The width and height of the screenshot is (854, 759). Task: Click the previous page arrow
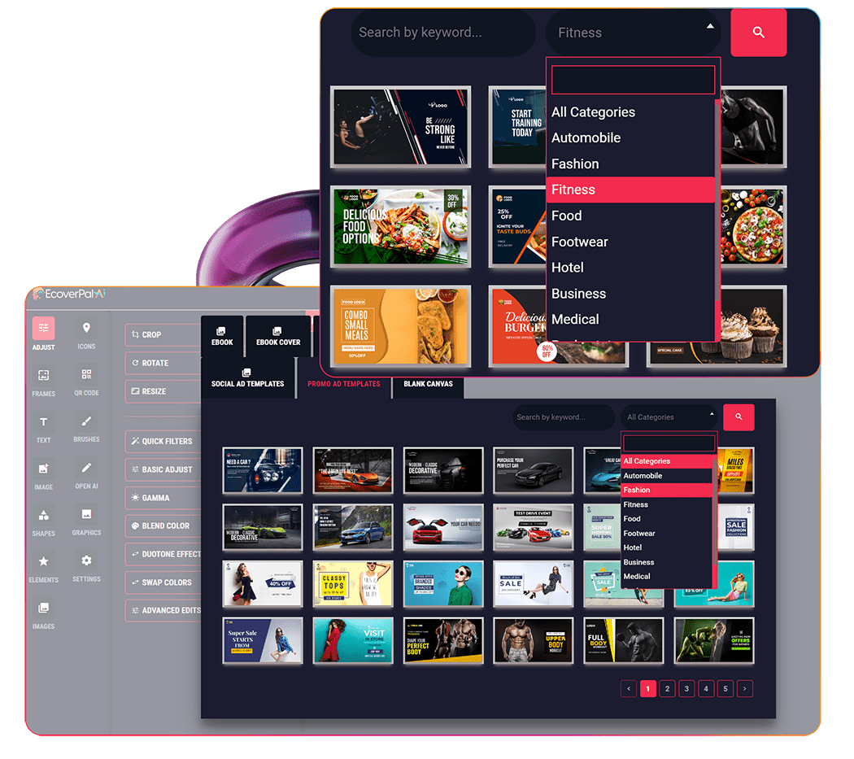[x=629, y=689]
